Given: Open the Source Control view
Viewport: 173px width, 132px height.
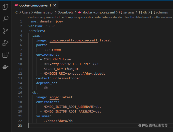Looking at the screenshot, I should click(x=5, y=31).
